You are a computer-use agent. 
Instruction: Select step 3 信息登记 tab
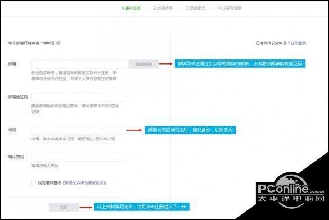[x=195, y=8]
